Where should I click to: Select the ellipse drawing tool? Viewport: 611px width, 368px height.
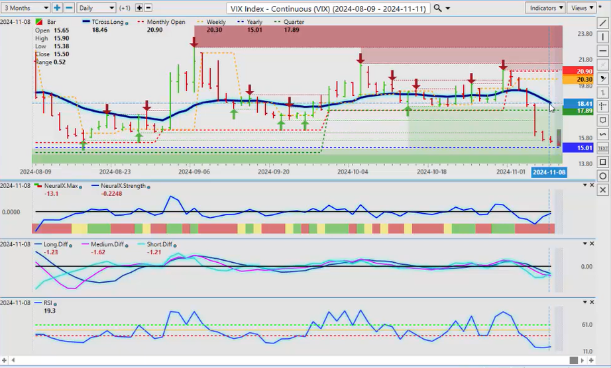(602, 176)
